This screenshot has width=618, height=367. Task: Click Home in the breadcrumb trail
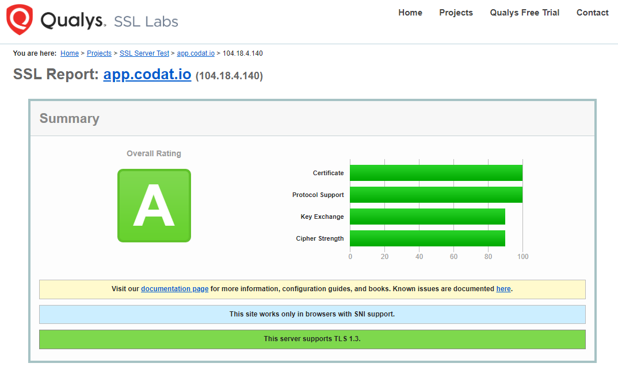point(69,53)
